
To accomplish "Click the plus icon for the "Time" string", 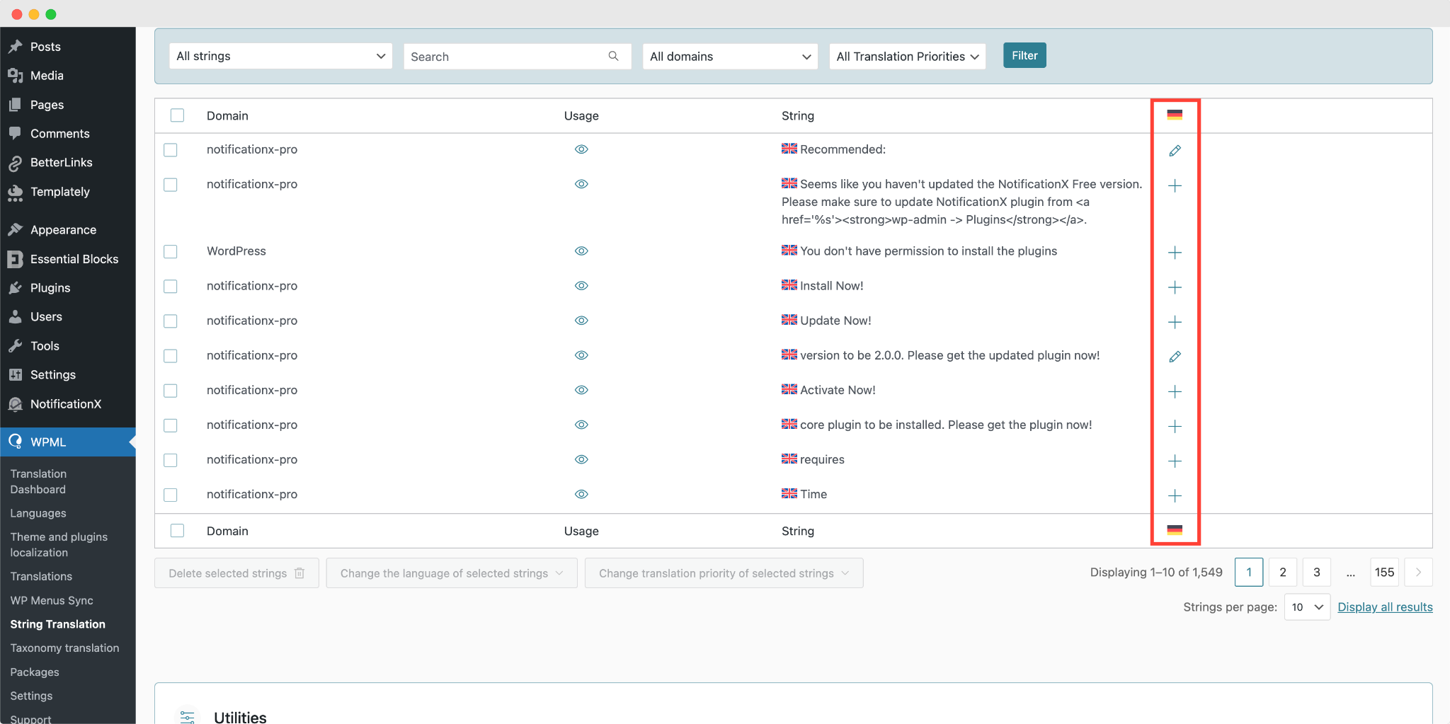I will 1175,495.
